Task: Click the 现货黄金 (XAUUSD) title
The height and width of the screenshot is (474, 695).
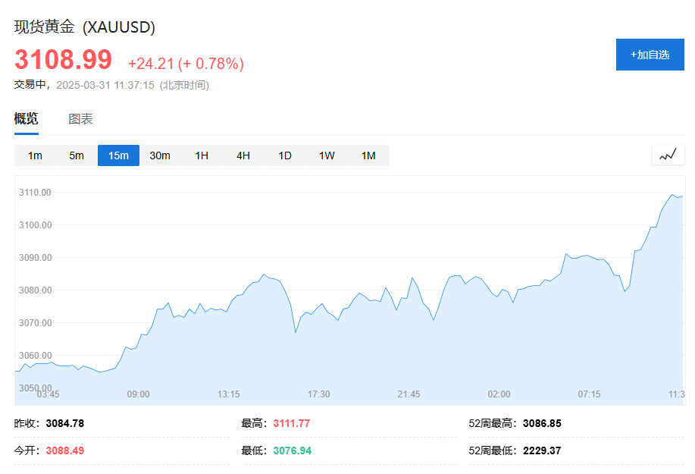Action: [x=85, y=27]
